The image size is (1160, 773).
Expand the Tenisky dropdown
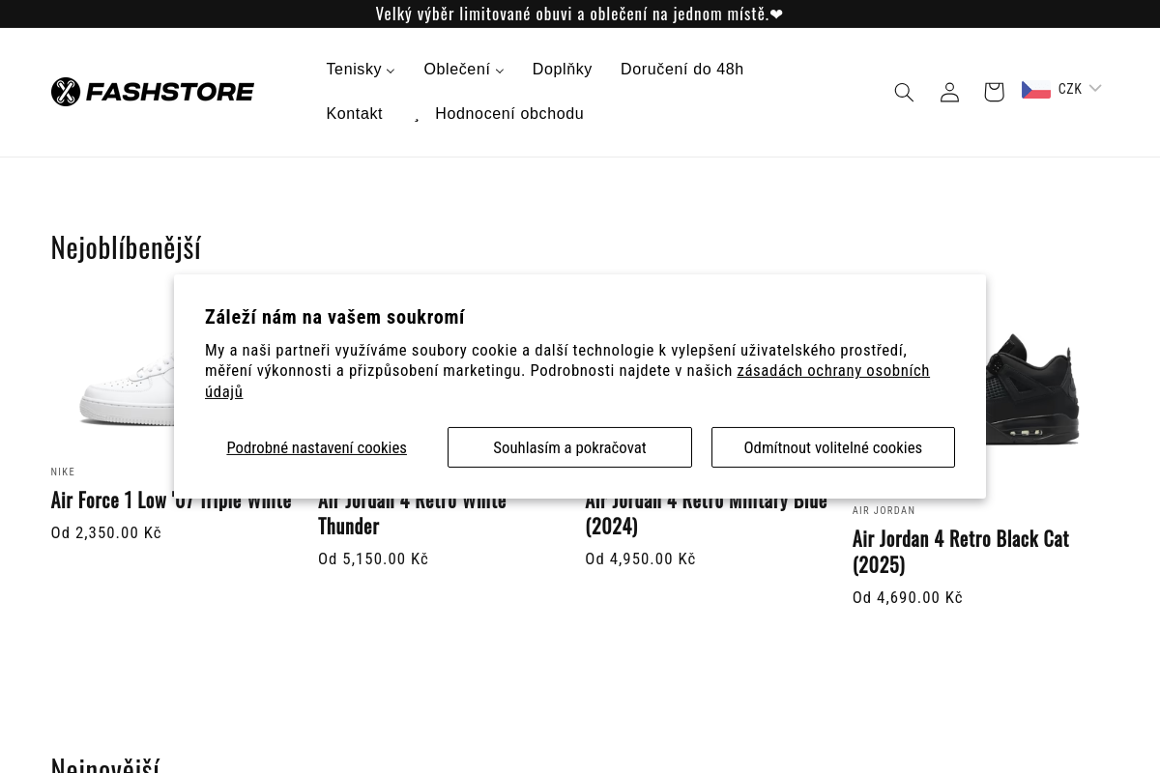(360, 69)
